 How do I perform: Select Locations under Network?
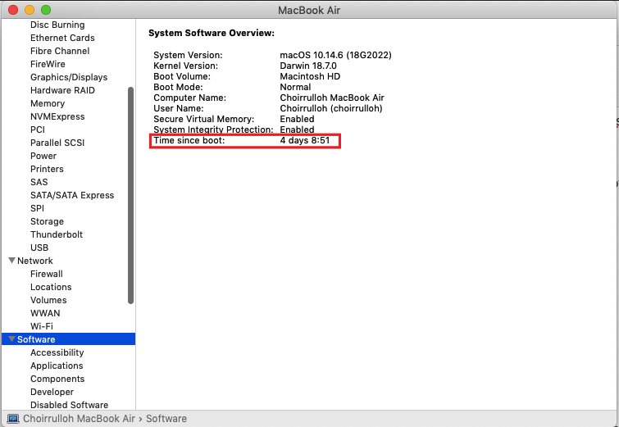pos(51,287)
